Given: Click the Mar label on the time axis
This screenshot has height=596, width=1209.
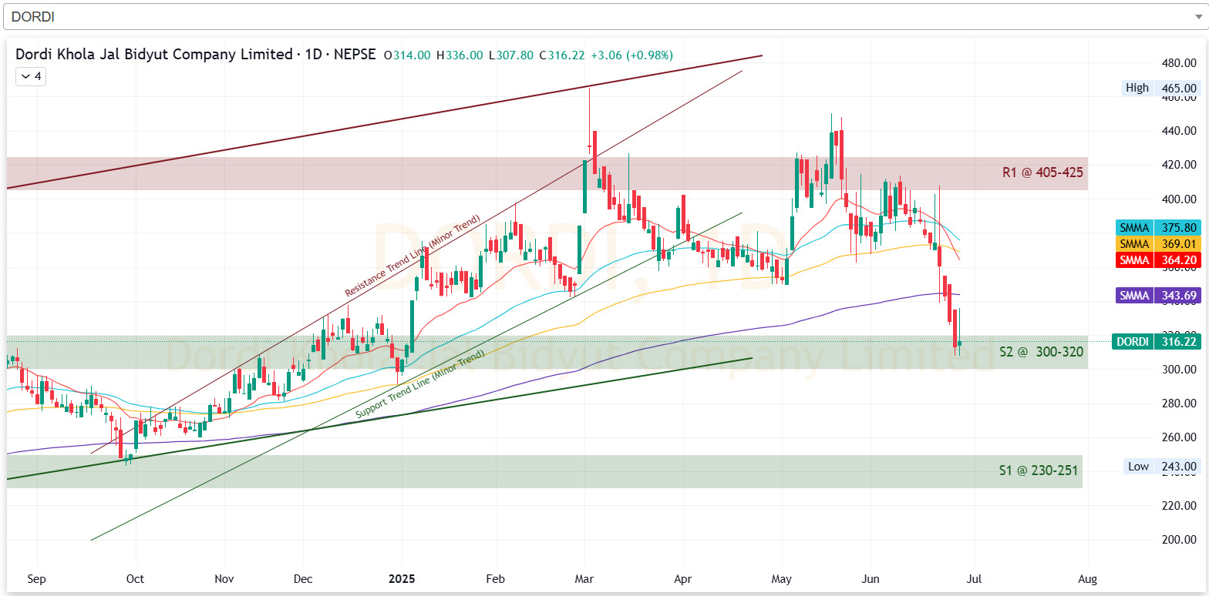Looking at the screenshot, I should click(x=584, y=578).
